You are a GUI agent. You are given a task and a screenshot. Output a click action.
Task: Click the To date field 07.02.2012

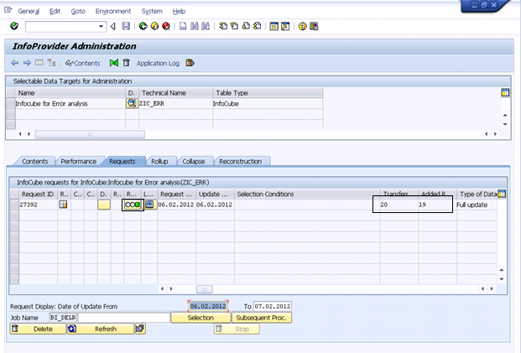pyautogui.click(x=273, y=306)
